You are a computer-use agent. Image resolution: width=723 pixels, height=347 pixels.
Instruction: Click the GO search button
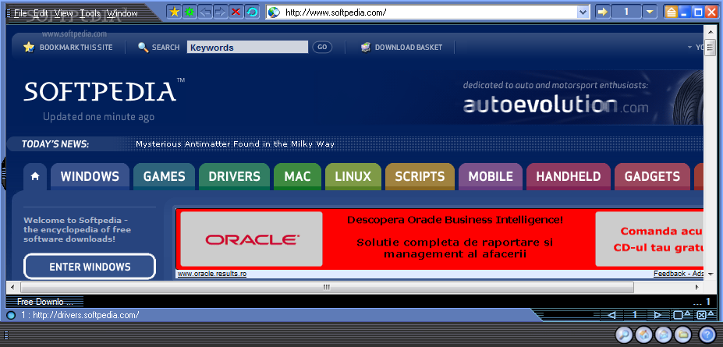coord(322,47)
